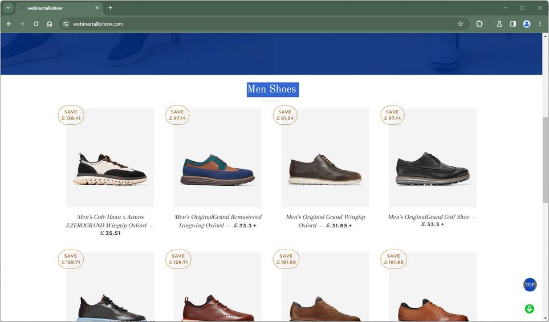The height and width of the screenshot is (322, 549).
Task: Toggle the browser side panel
Action: pyautogui.click(x=513, y=24)
